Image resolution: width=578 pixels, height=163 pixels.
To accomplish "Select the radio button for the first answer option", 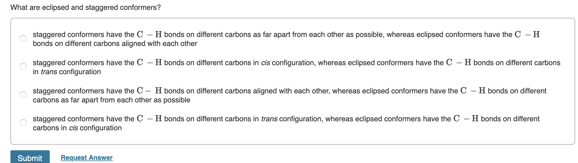I will point(23,38).
